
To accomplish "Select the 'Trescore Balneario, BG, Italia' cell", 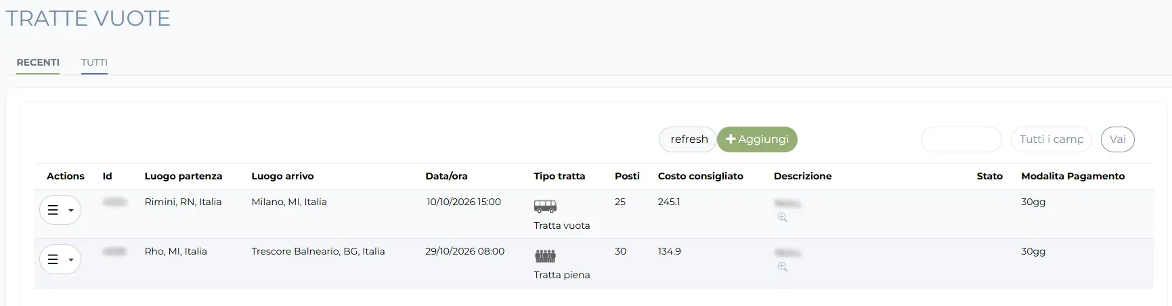I will tap(318, 251).
